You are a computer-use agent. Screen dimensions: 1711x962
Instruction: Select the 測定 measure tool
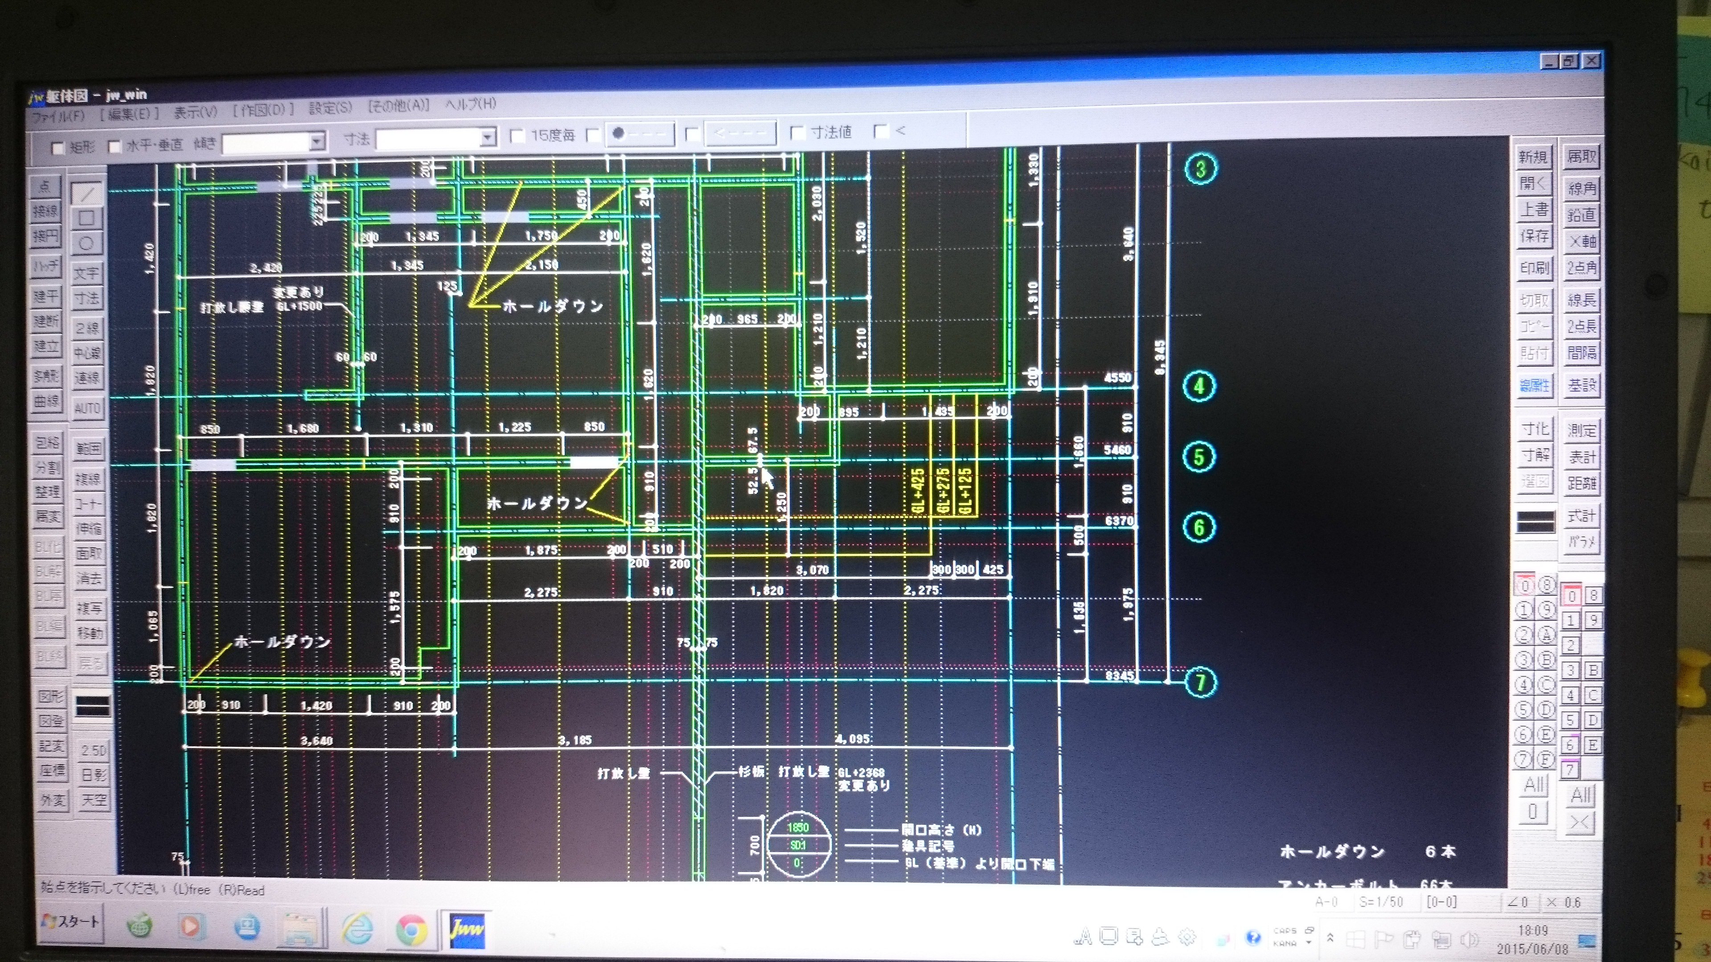pos(1581,430)
